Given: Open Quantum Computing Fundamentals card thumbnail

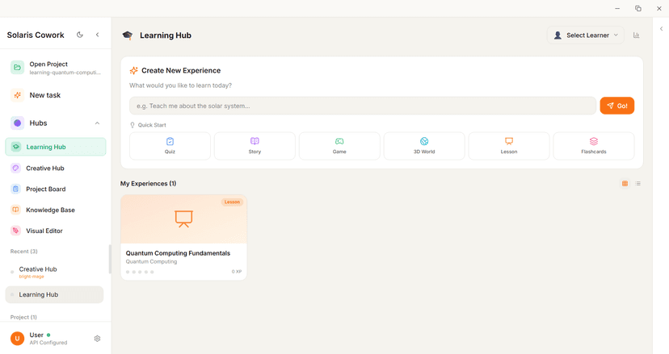Looking at the screenshot, I should click(x=184, y=219).
